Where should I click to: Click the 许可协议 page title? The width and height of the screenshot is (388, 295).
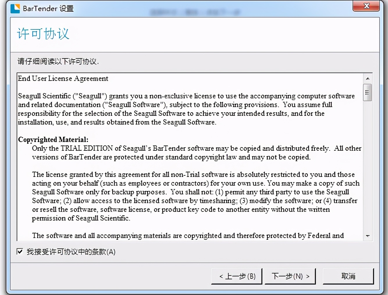[43, 34]
